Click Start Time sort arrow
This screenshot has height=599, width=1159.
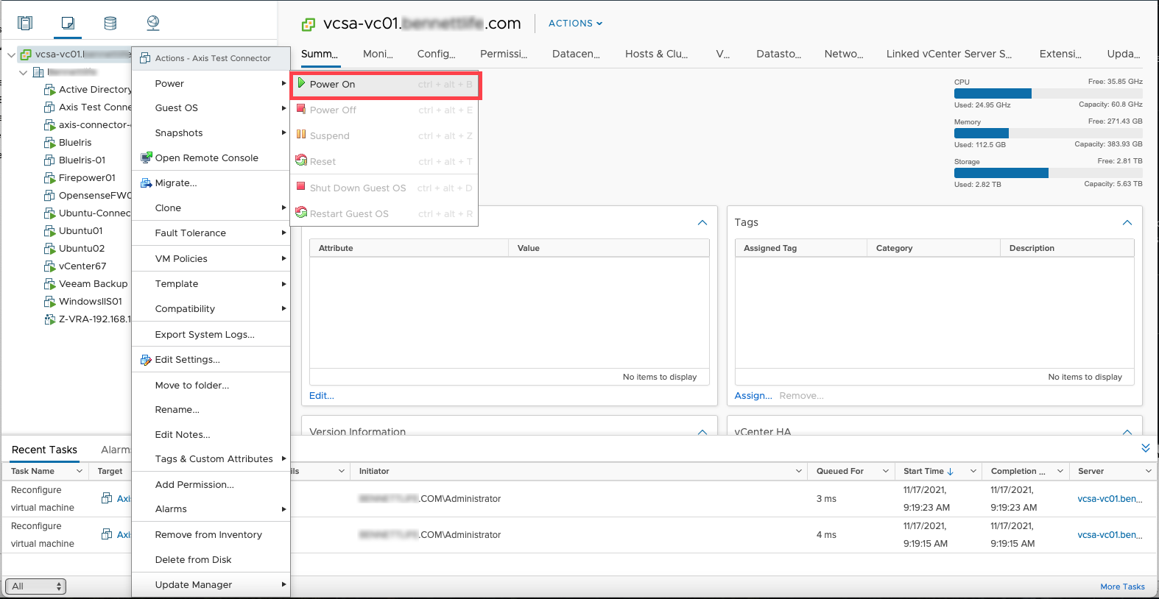click(x=951, y=472)
